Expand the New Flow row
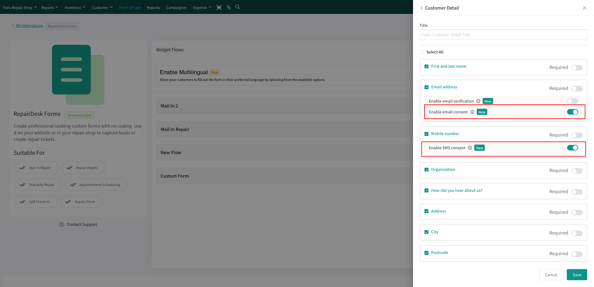 [285, 152]
